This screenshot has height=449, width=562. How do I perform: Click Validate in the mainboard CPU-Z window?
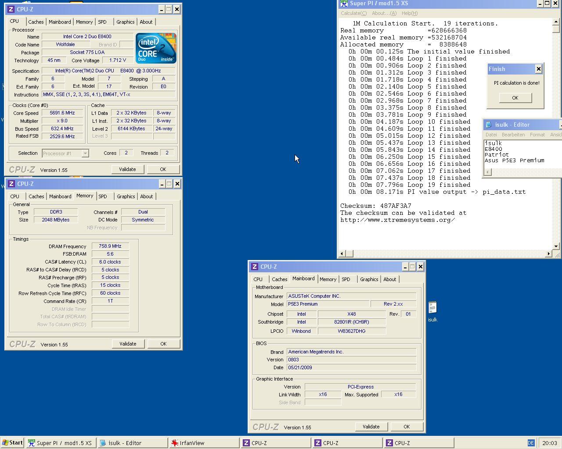(371, 427)
